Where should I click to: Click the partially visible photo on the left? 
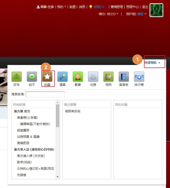pos(4,87)
